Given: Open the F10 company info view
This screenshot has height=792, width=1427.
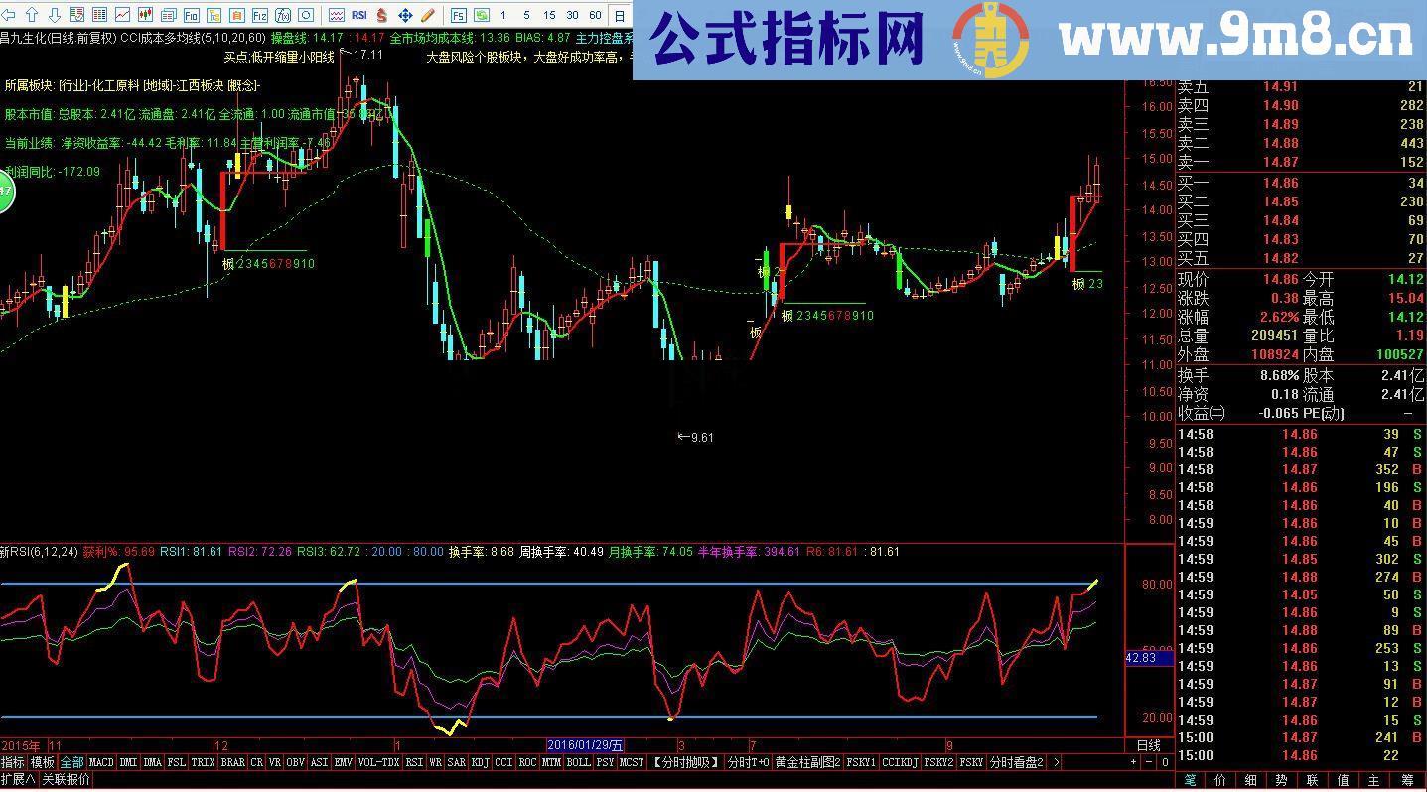Looking at the screenshot, I should (191, 15).
